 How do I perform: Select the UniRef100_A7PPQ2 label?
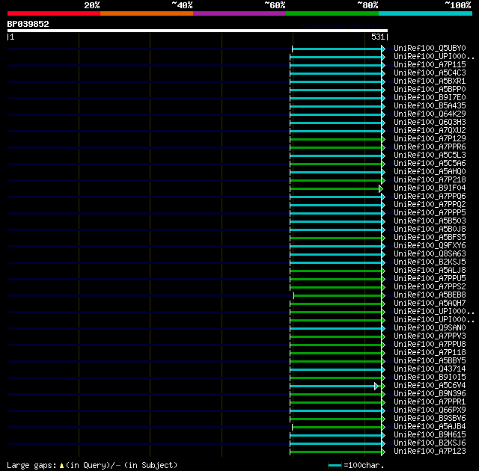[x=430, y=205]
